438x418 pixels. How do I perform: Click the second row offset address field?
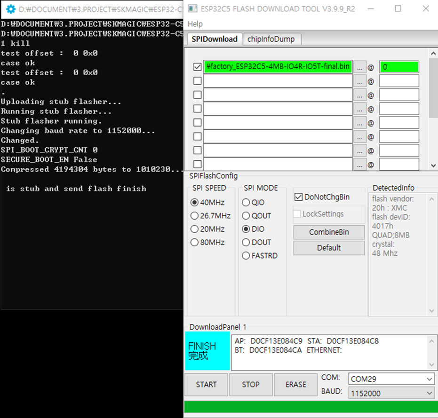click(399, 81)
